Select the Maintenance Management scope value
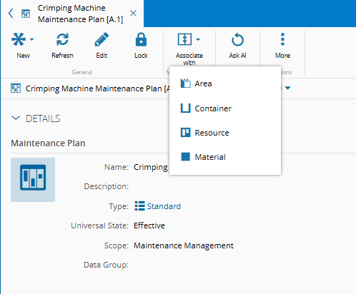Screen dimensions: 356x294 pyautogui.click(x=184, y=245)
